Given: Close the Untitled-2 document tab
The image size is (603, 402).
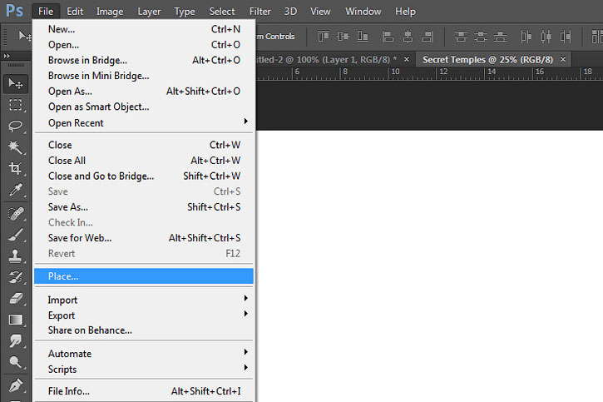Looking at the screenshot, I should coord(407,59).
